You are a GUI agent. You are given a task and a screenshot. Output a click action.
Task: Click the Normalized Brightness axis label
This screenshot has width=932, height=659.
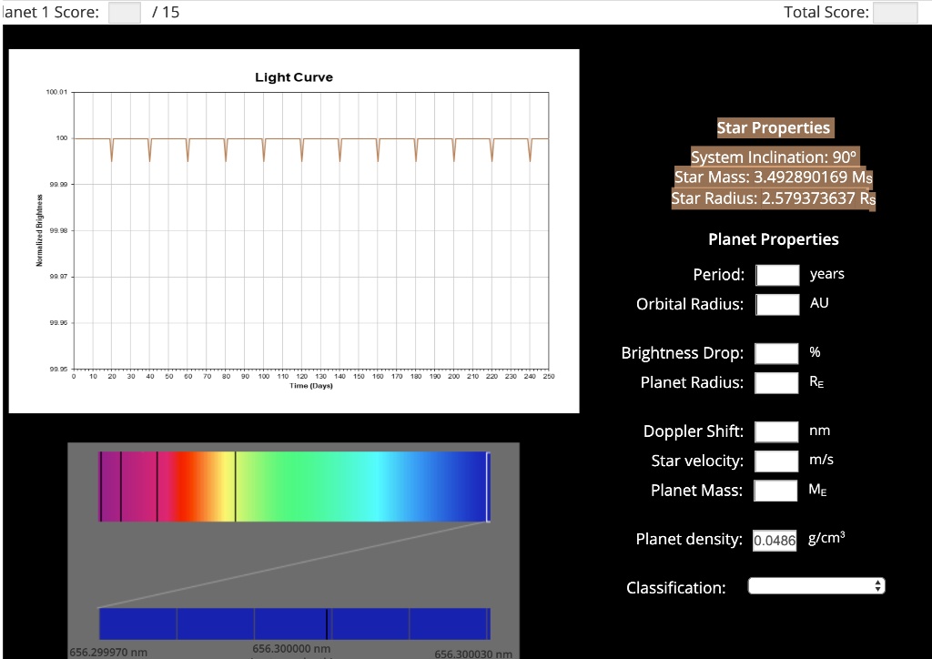point(40,230)
